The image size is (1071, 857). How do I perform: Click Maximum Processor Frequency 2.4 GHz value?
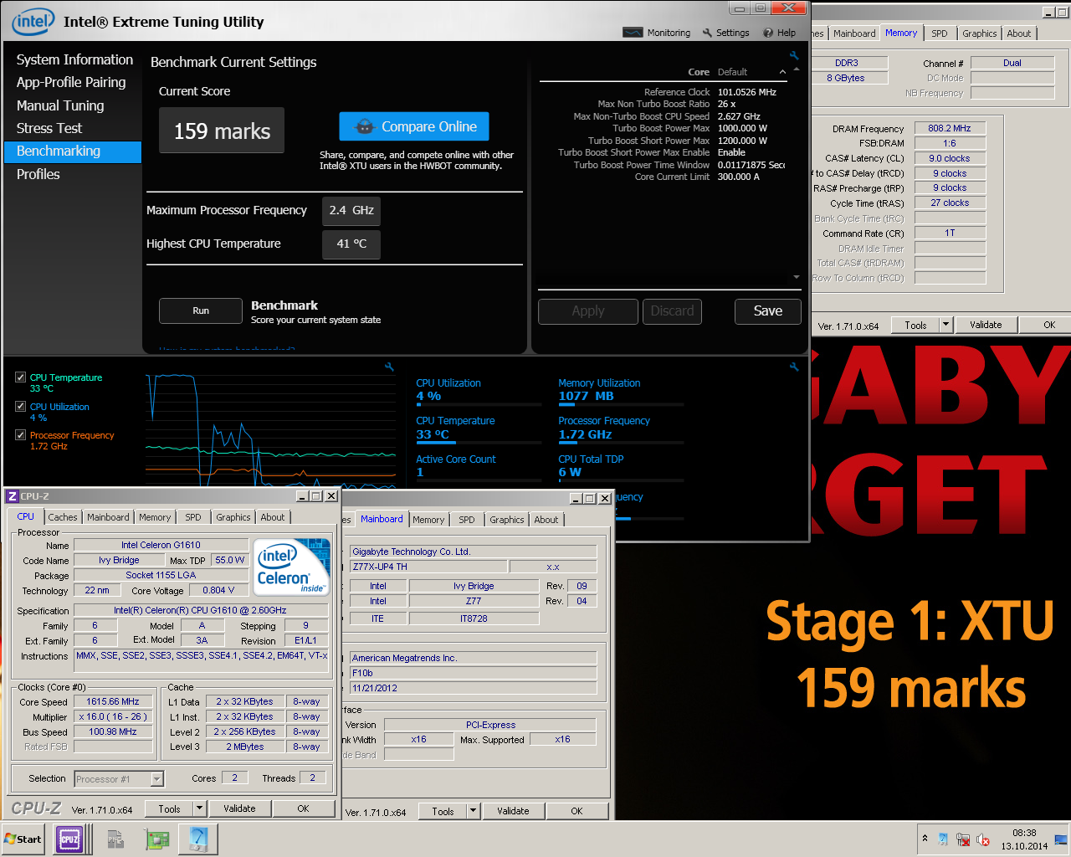coord(351,211)
